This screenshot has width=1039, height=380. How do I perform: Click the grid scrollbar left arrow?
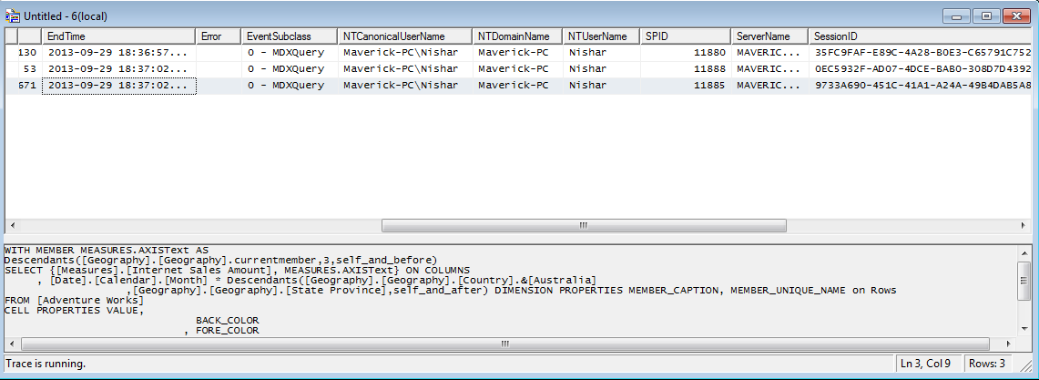11,225
